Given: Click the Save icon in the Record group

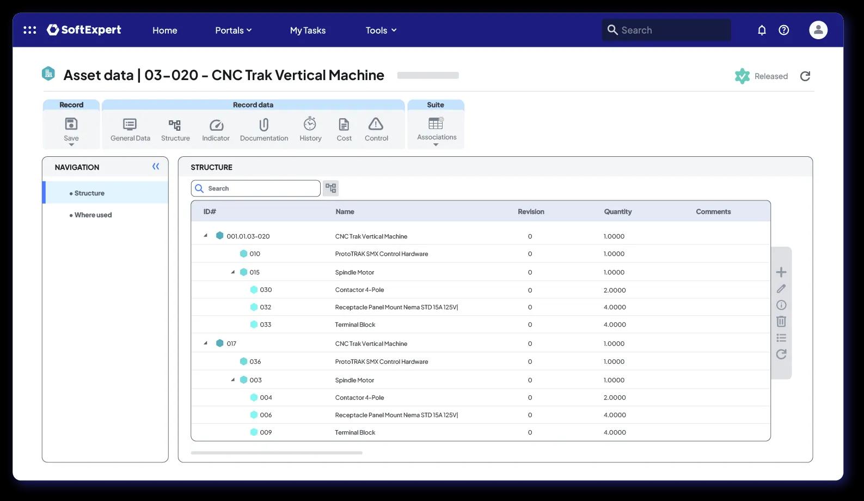Looking at the screenshot, I should 71,124.
